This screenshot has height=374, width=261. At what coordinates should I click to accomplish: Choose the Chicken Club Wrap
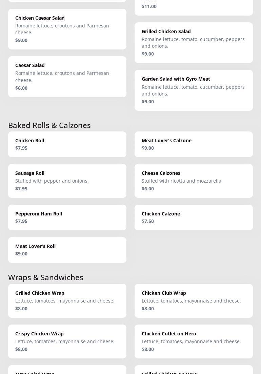(194, 301)
